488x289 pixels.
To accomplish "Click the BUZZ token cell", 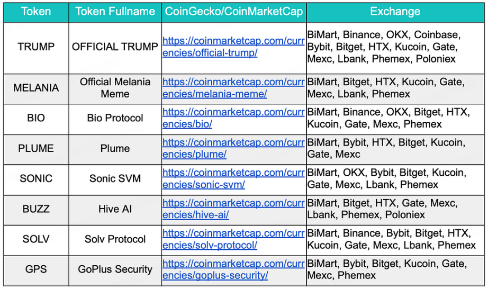I will point(36,210).
